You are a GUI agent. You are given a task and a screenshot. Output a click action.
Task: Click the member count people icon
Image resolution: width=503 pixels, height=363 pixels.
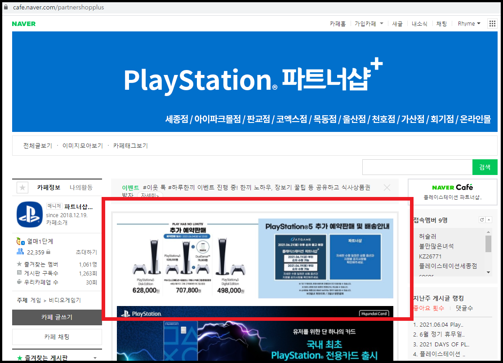tap(20, 252)
